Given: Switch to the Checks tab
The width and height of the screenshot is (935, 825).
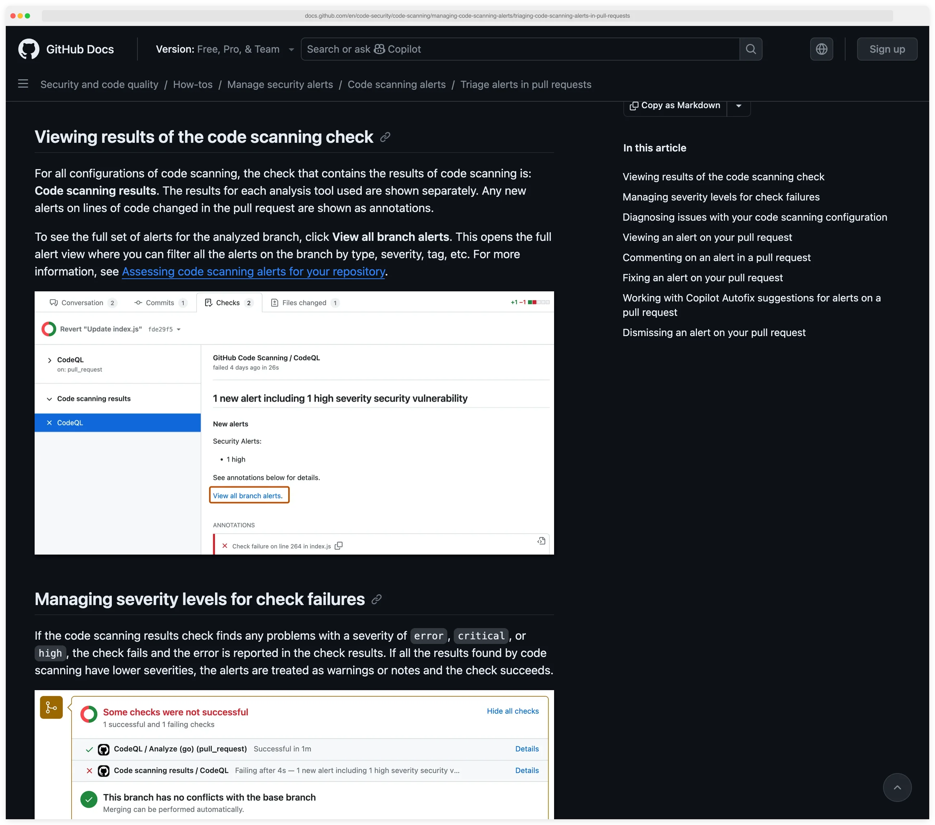Looking at the screenshot, I should click(228, 302).
